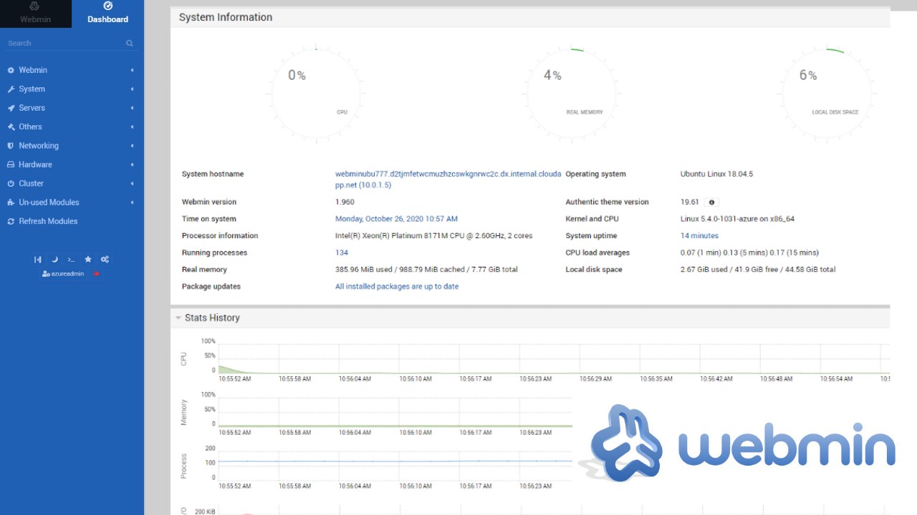Collapse the Stats History section
The width and height of the screenshot is (917, 515).
(x=178, y=318)
